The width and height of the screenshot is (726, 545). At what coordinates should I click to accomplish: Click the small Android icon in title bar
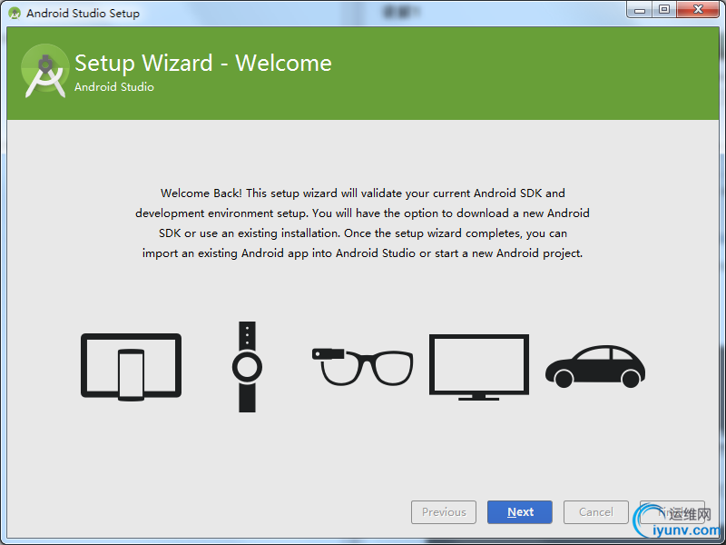[15, 14]
